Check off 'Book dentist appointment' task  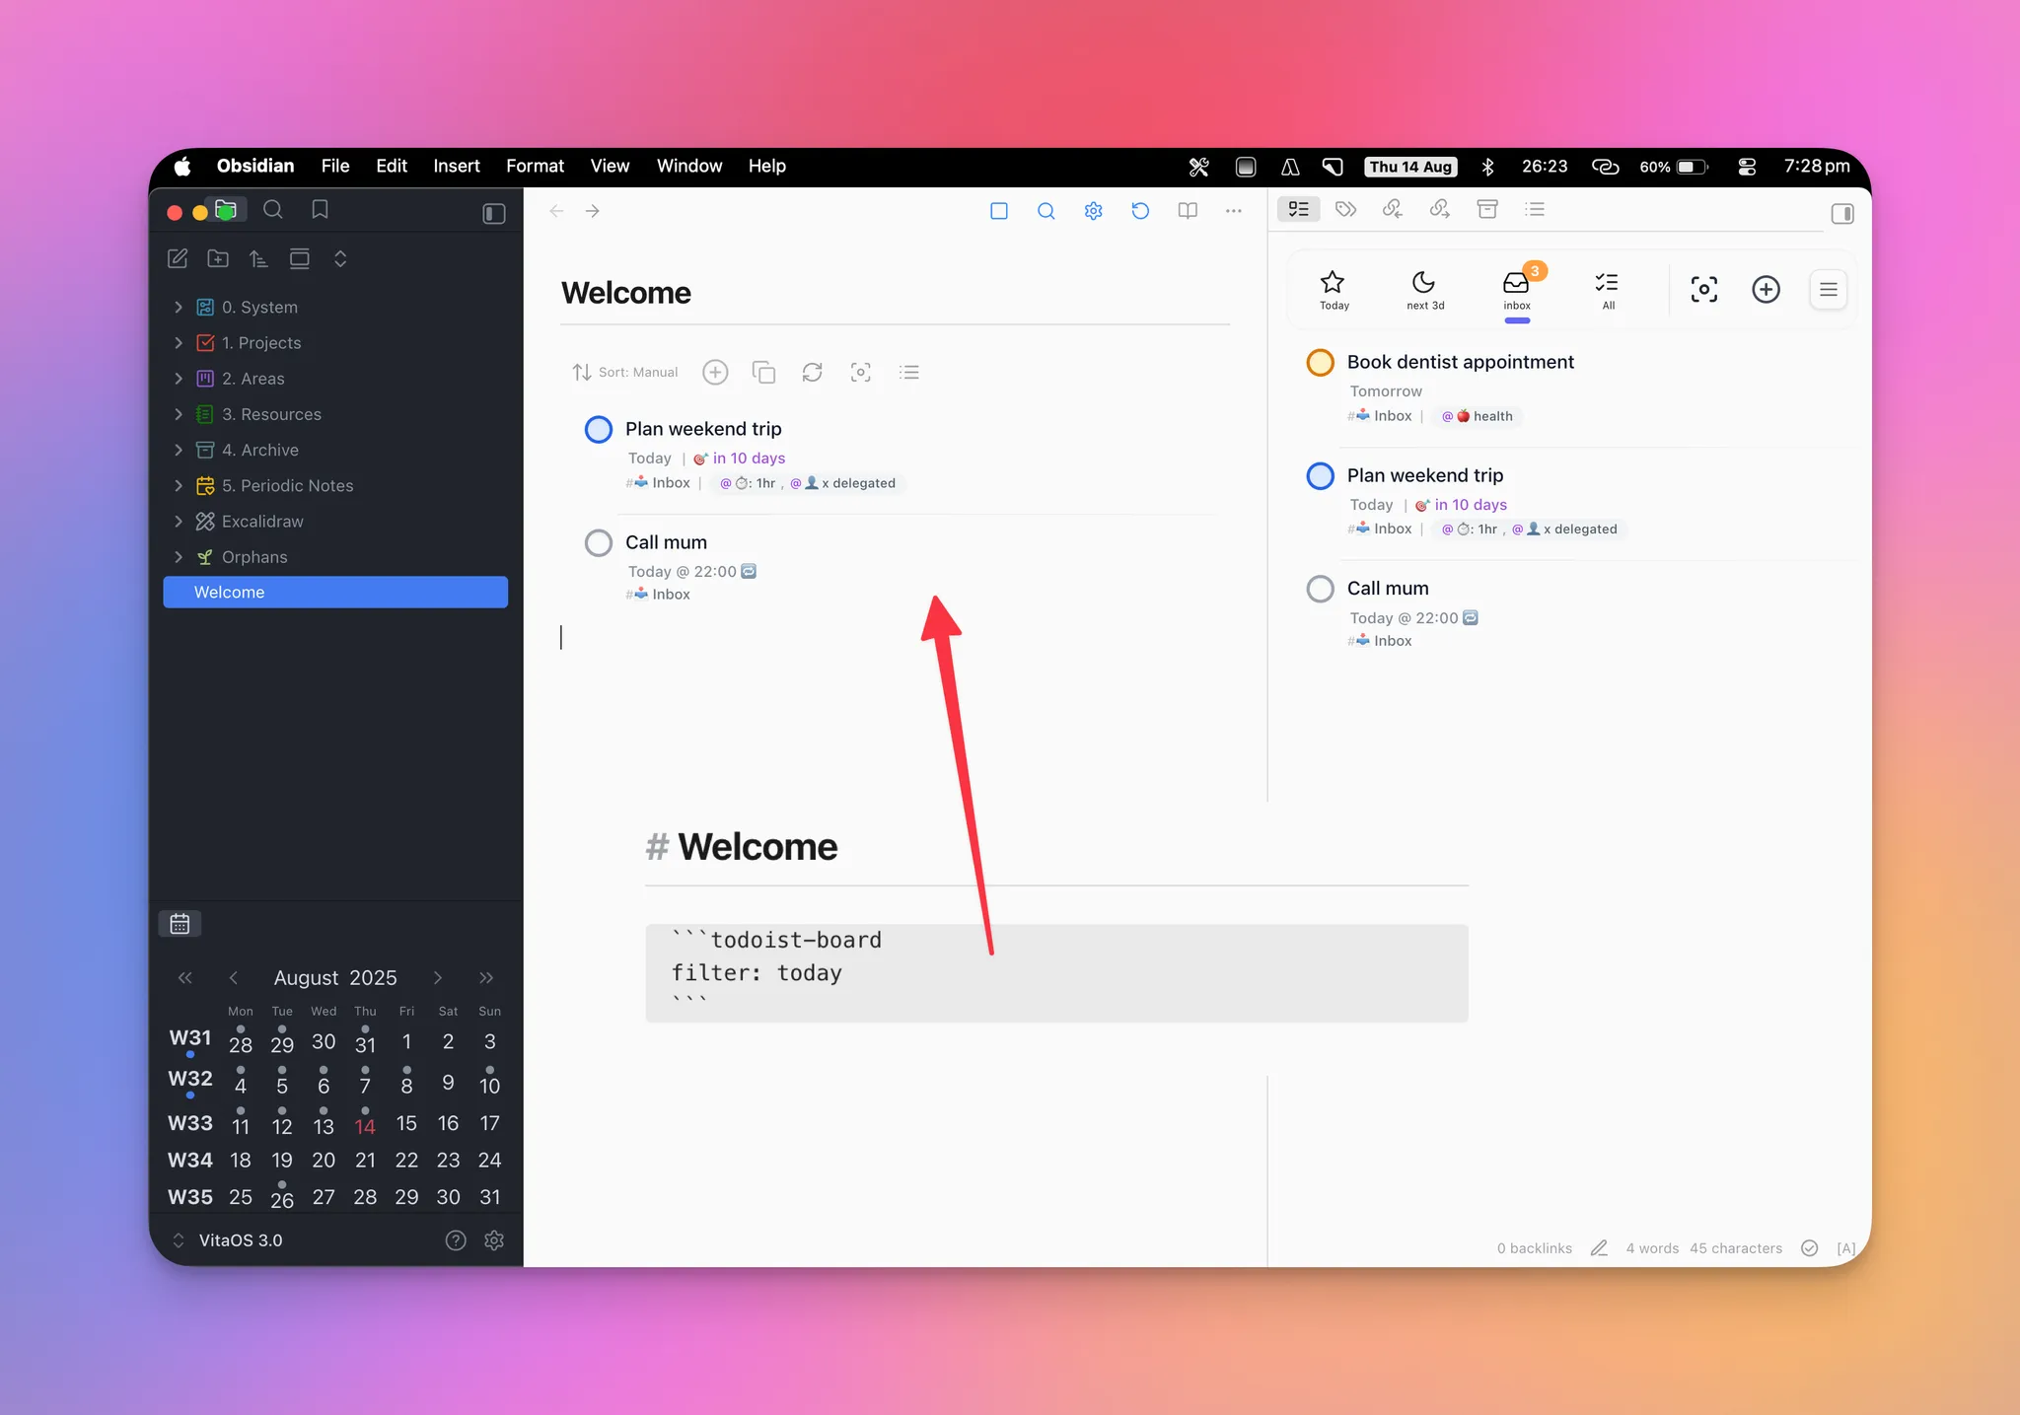coord(1320,363)
